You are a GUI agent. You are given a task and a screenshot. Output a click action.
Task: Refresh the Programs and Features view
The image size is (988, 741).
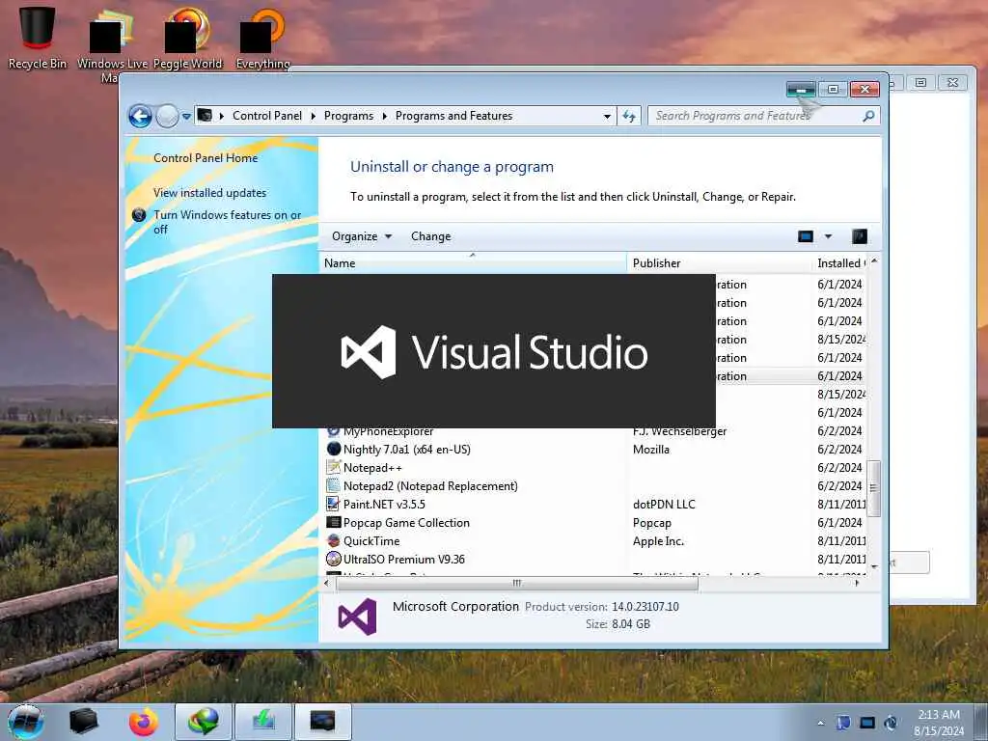(629, 116)
